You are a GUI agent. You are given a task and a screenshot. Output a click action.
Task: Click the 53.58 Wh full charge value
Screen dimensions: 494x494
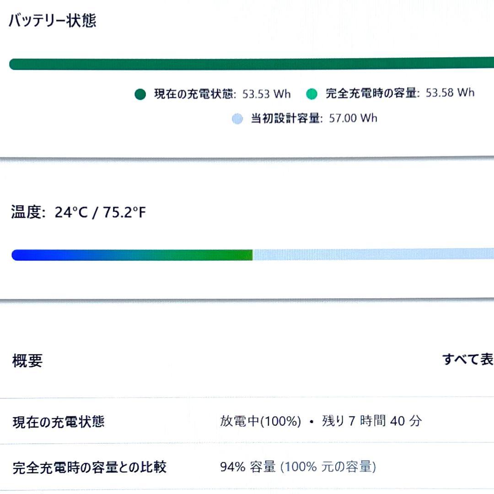coord(450,93)
